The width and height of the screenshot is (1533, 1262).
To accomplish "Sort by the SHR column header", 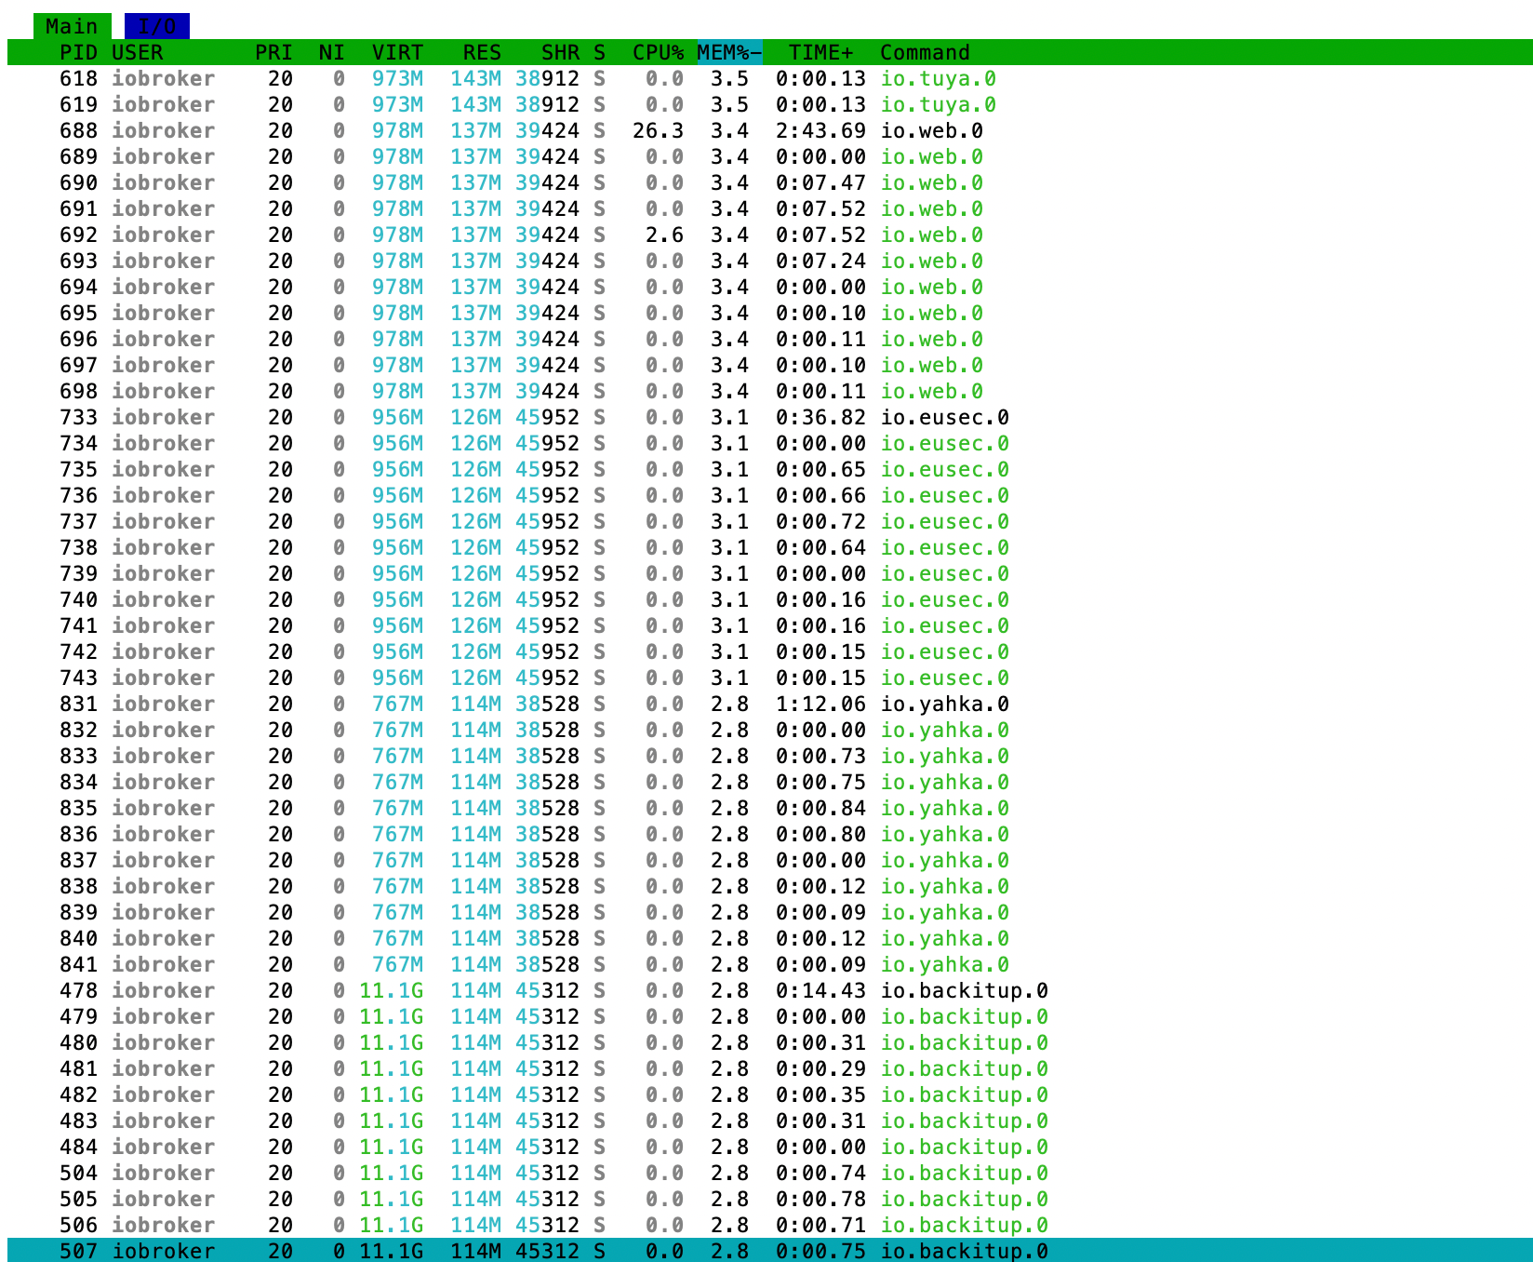I will [x=560, y=52].
